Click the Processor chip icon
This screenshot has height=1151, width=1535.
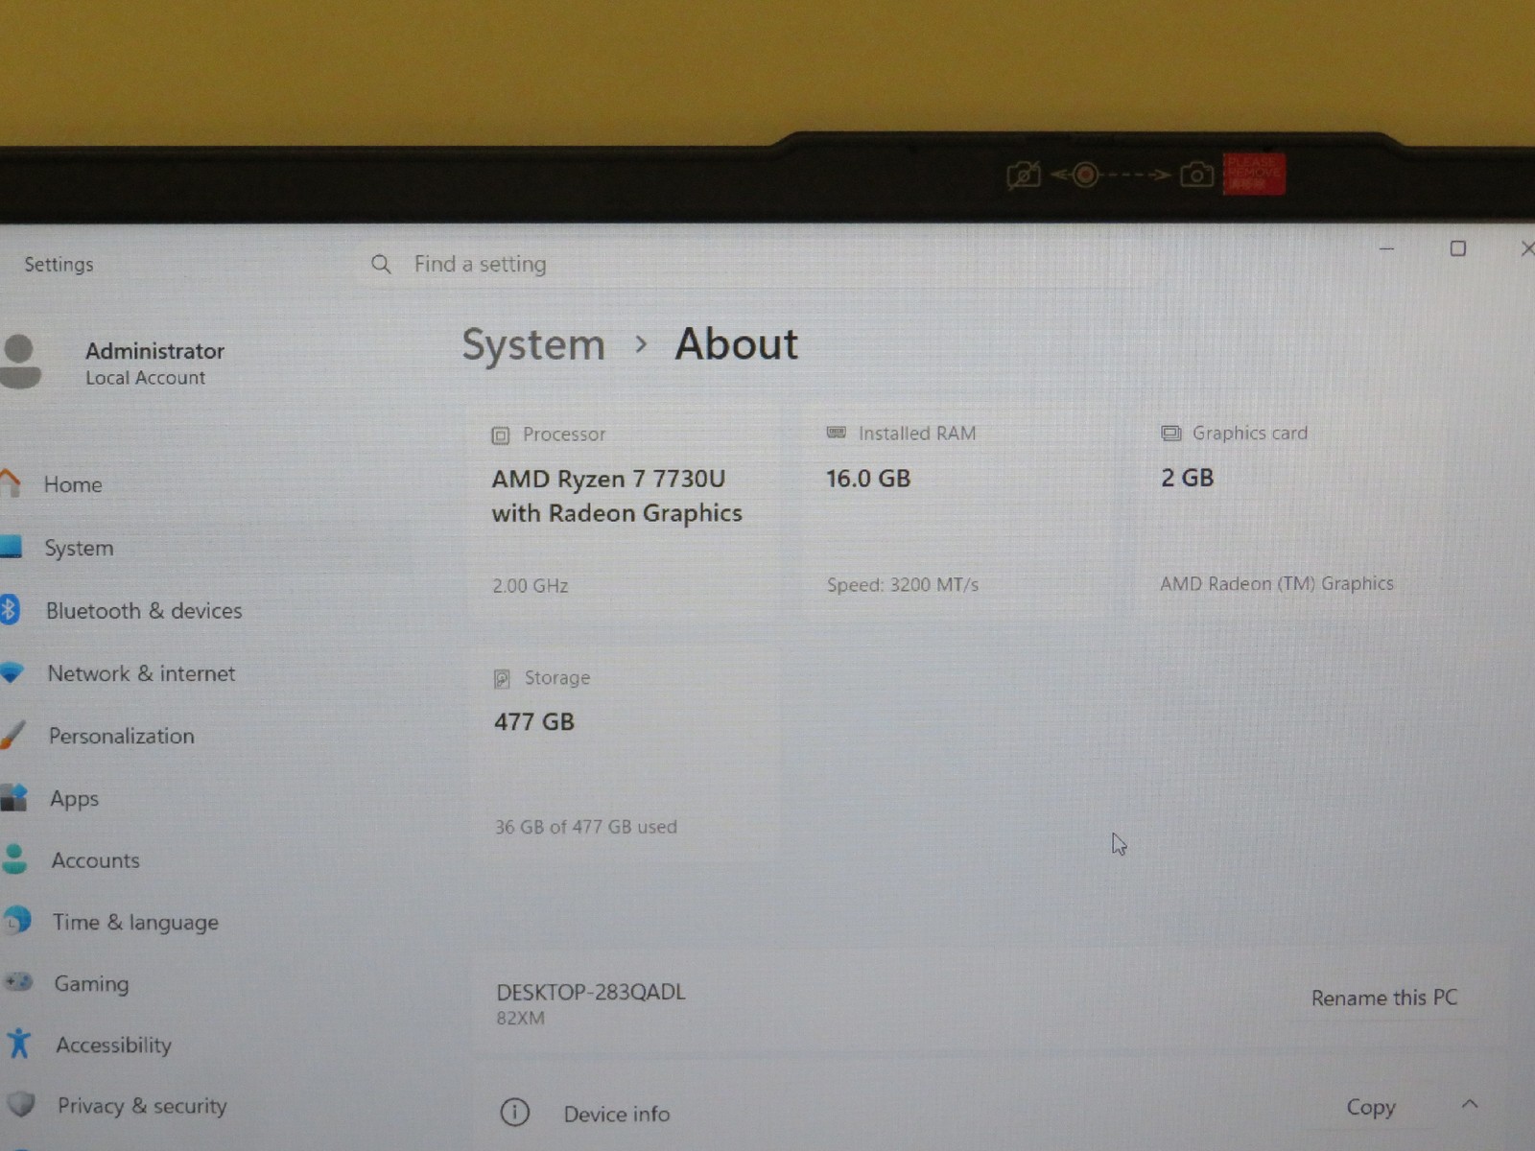coord(501,435)
